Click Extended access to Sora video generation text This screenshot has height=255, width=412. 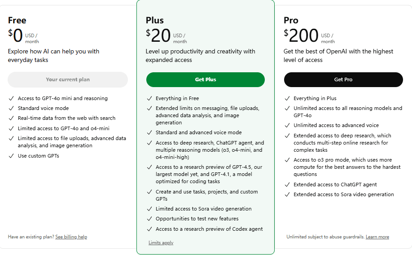click(x=343, y=194)
